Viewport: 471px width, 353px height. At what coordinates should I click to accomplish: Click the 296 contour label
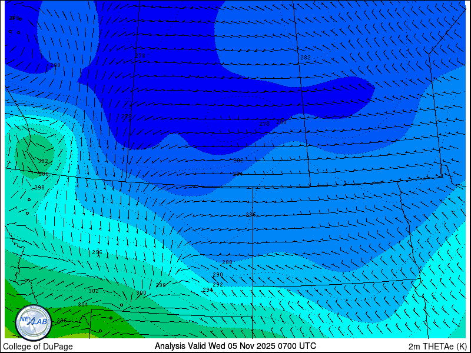click(97, 252)
